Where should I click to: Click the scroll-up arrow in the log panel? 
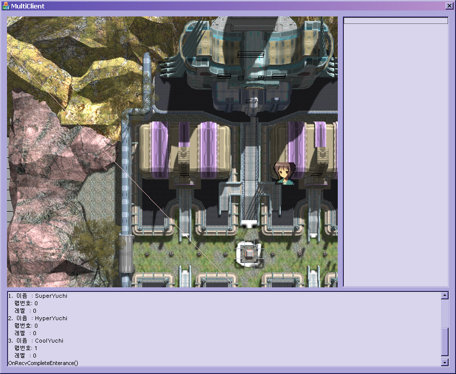(x=445, y=296)
